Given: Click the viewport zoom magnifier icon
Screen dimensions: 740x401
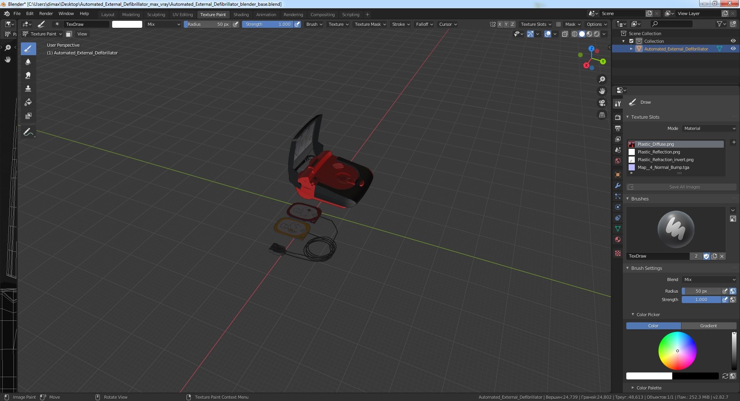Looking at the screenshot, I should coord(602,79).
